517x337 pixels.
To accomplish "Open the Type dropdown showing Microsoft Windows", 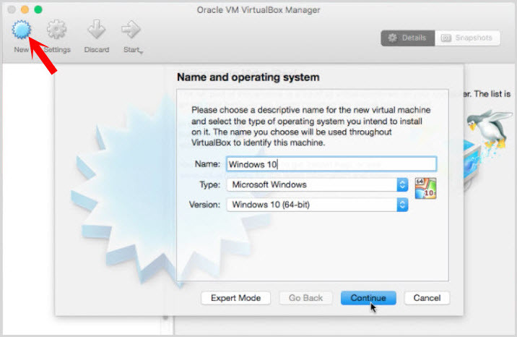I will (317, 184).
